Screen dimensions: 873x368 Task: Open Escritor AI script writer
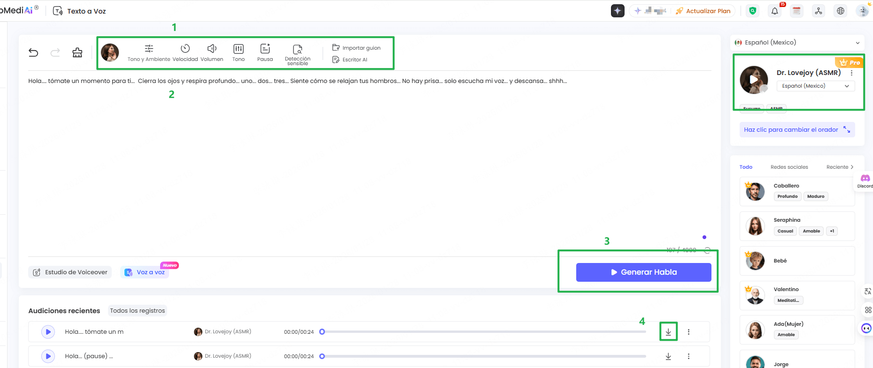350,60
